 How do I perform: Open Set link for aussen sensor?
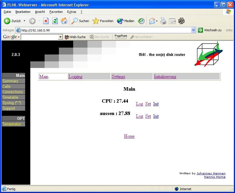click(148, 116)
